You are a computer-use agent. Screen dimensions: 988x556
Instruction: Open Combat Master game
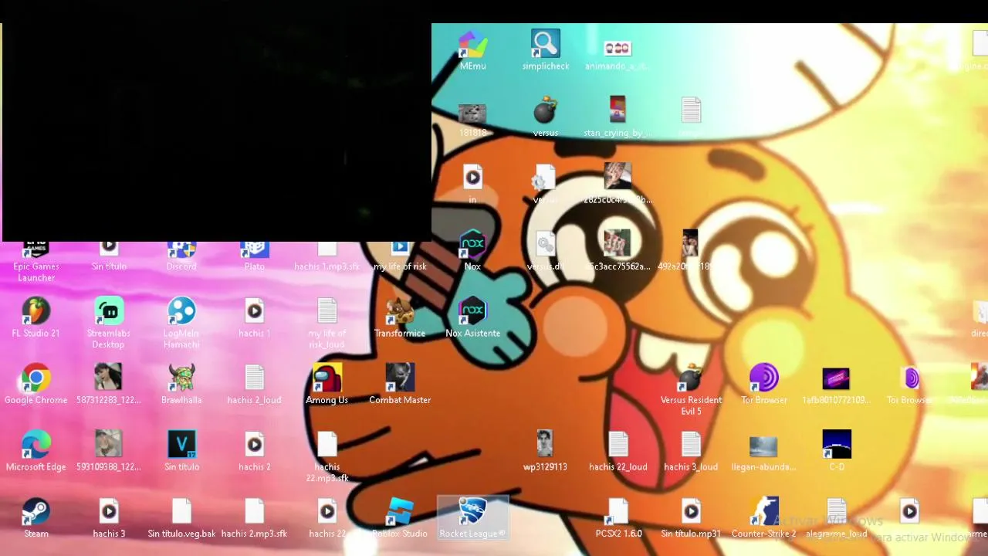(x=400, y=384)
